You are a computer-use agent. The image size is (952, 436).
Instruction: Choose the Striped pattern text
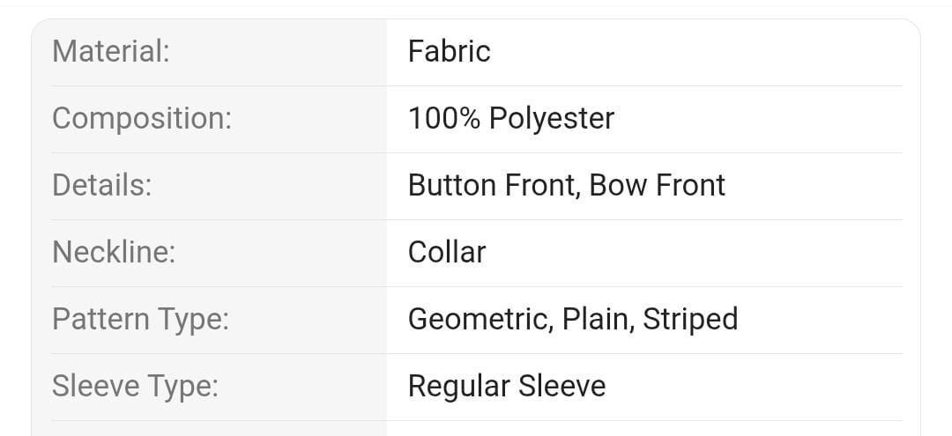click(690, 319)
